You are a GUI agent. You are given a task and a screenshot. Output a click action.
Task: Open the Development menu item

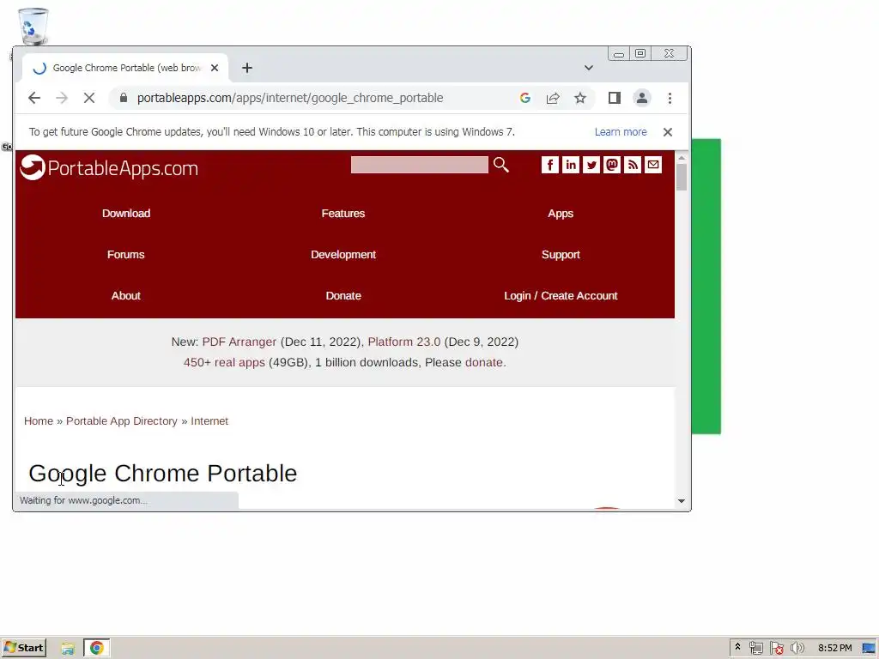(343, 254)
